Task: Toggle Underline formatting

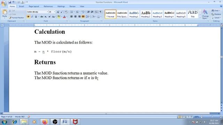Action: 36,17
